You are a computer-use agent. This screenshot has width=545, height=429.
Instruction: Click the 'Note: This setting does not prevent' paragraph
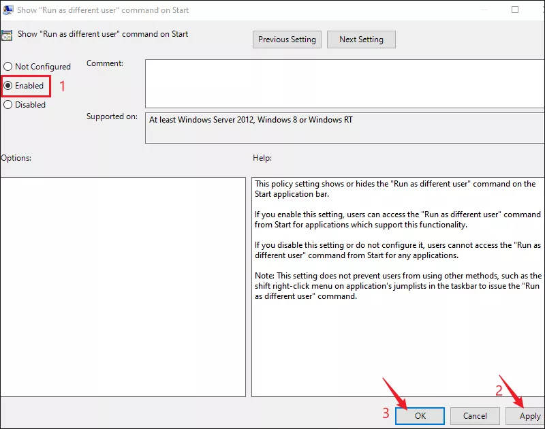click(x=398, y=286)
